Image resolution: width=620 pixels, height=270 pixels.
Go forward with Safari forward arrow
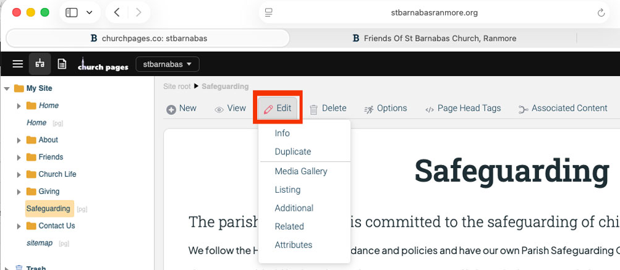pos(138,12)
